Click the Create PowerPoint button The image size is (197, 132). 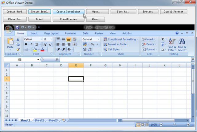69,12
